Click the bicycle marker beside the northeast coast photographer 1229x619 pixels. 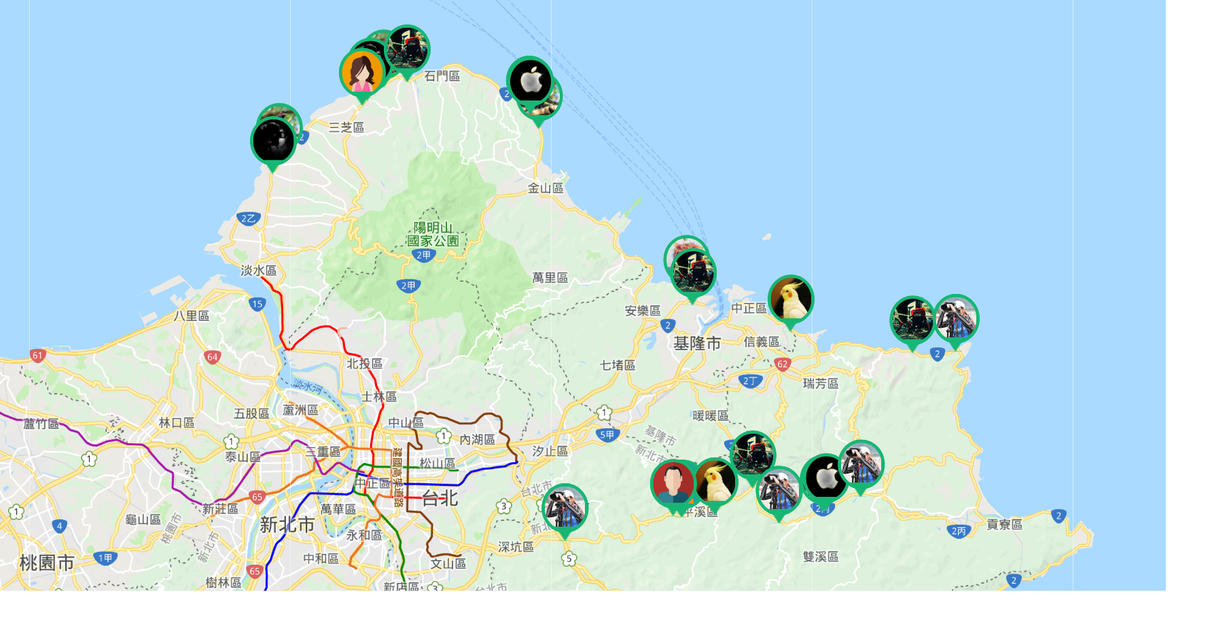tap(912, 319)
